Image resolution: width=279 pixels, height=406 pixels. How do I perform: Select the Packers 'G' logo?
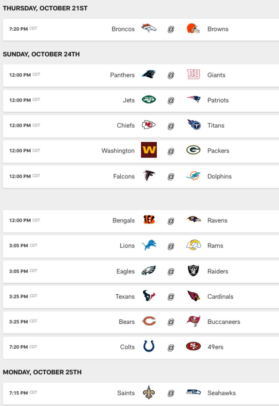click(x=193, y=150)
